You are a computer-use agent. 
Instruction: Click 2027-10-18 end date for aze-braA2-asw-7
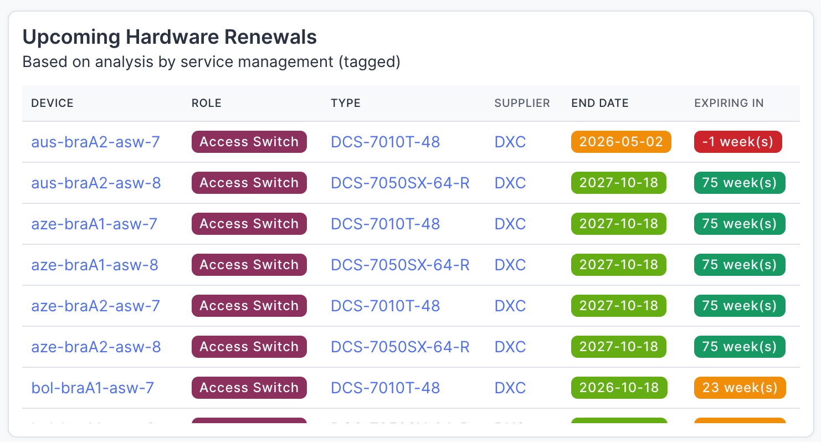[619, 306]
